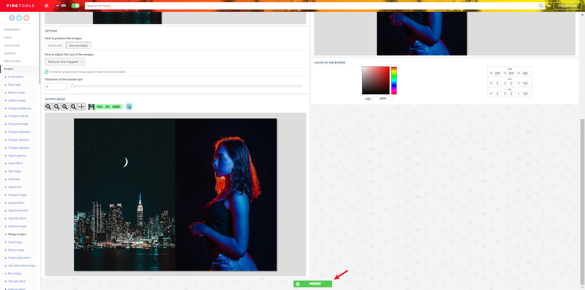Open the Adjust gamma tool
Screen dimensions: 585x290
click(17, 156)
